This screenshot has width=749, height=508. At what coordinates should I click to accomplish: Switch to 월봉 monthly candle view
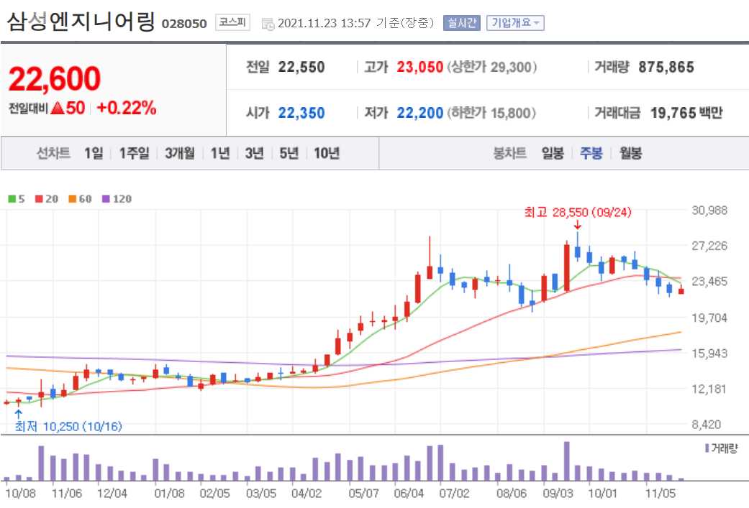click(630, 152)
